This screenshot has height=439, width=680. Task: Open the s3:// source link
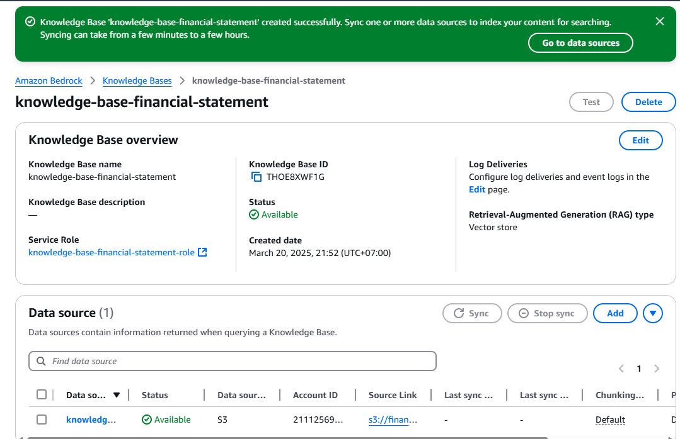pos(393,420)
